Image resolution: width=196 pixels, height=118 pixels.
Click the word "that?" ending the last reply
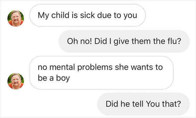coord(171,104)
